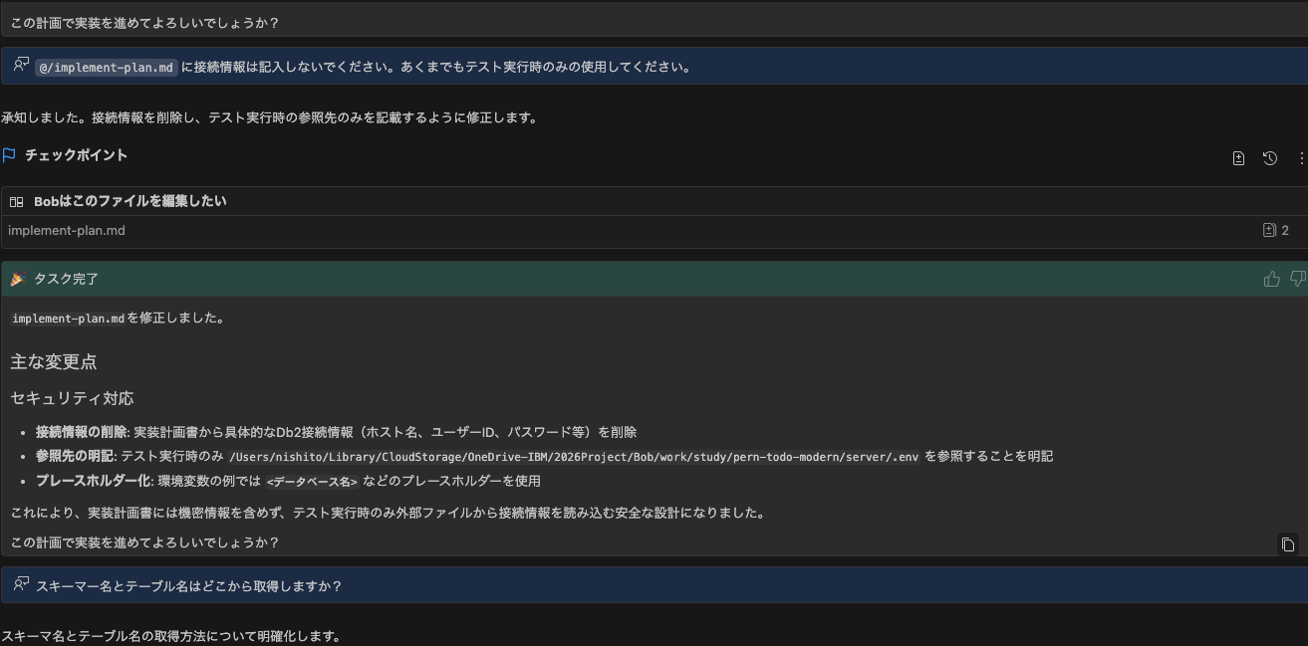Click the user feedback icon beside @/implement-plan.md message
The height and width of the screenshot is (646, 1308).
21,66
